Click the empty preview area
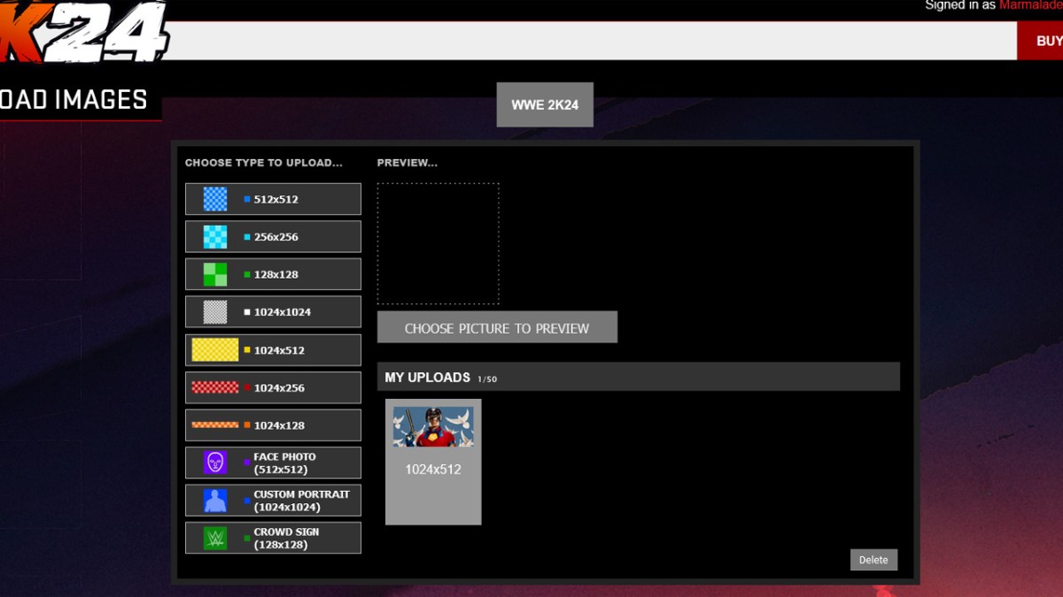 click(438, 242)
